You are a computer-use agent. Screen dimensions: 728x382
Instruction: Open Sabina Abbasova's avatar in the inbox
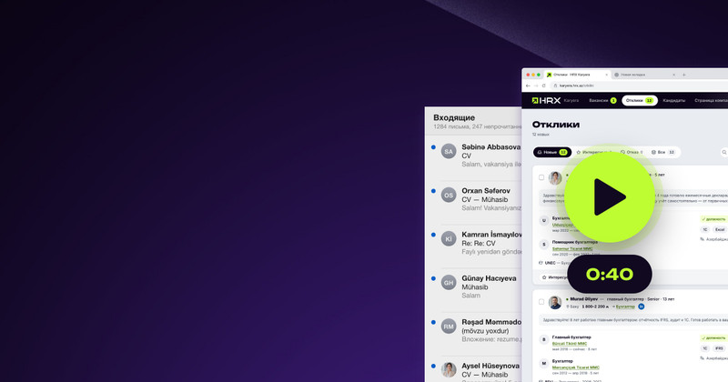coord(449,151)
